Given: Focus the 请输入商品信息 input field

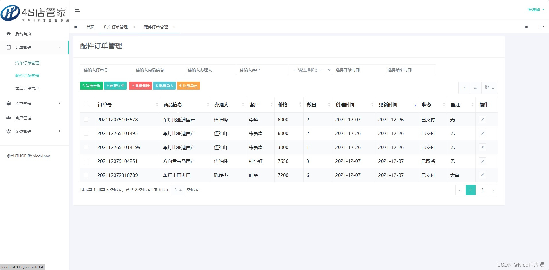Looking at the screenshot, I should (158, 70).
